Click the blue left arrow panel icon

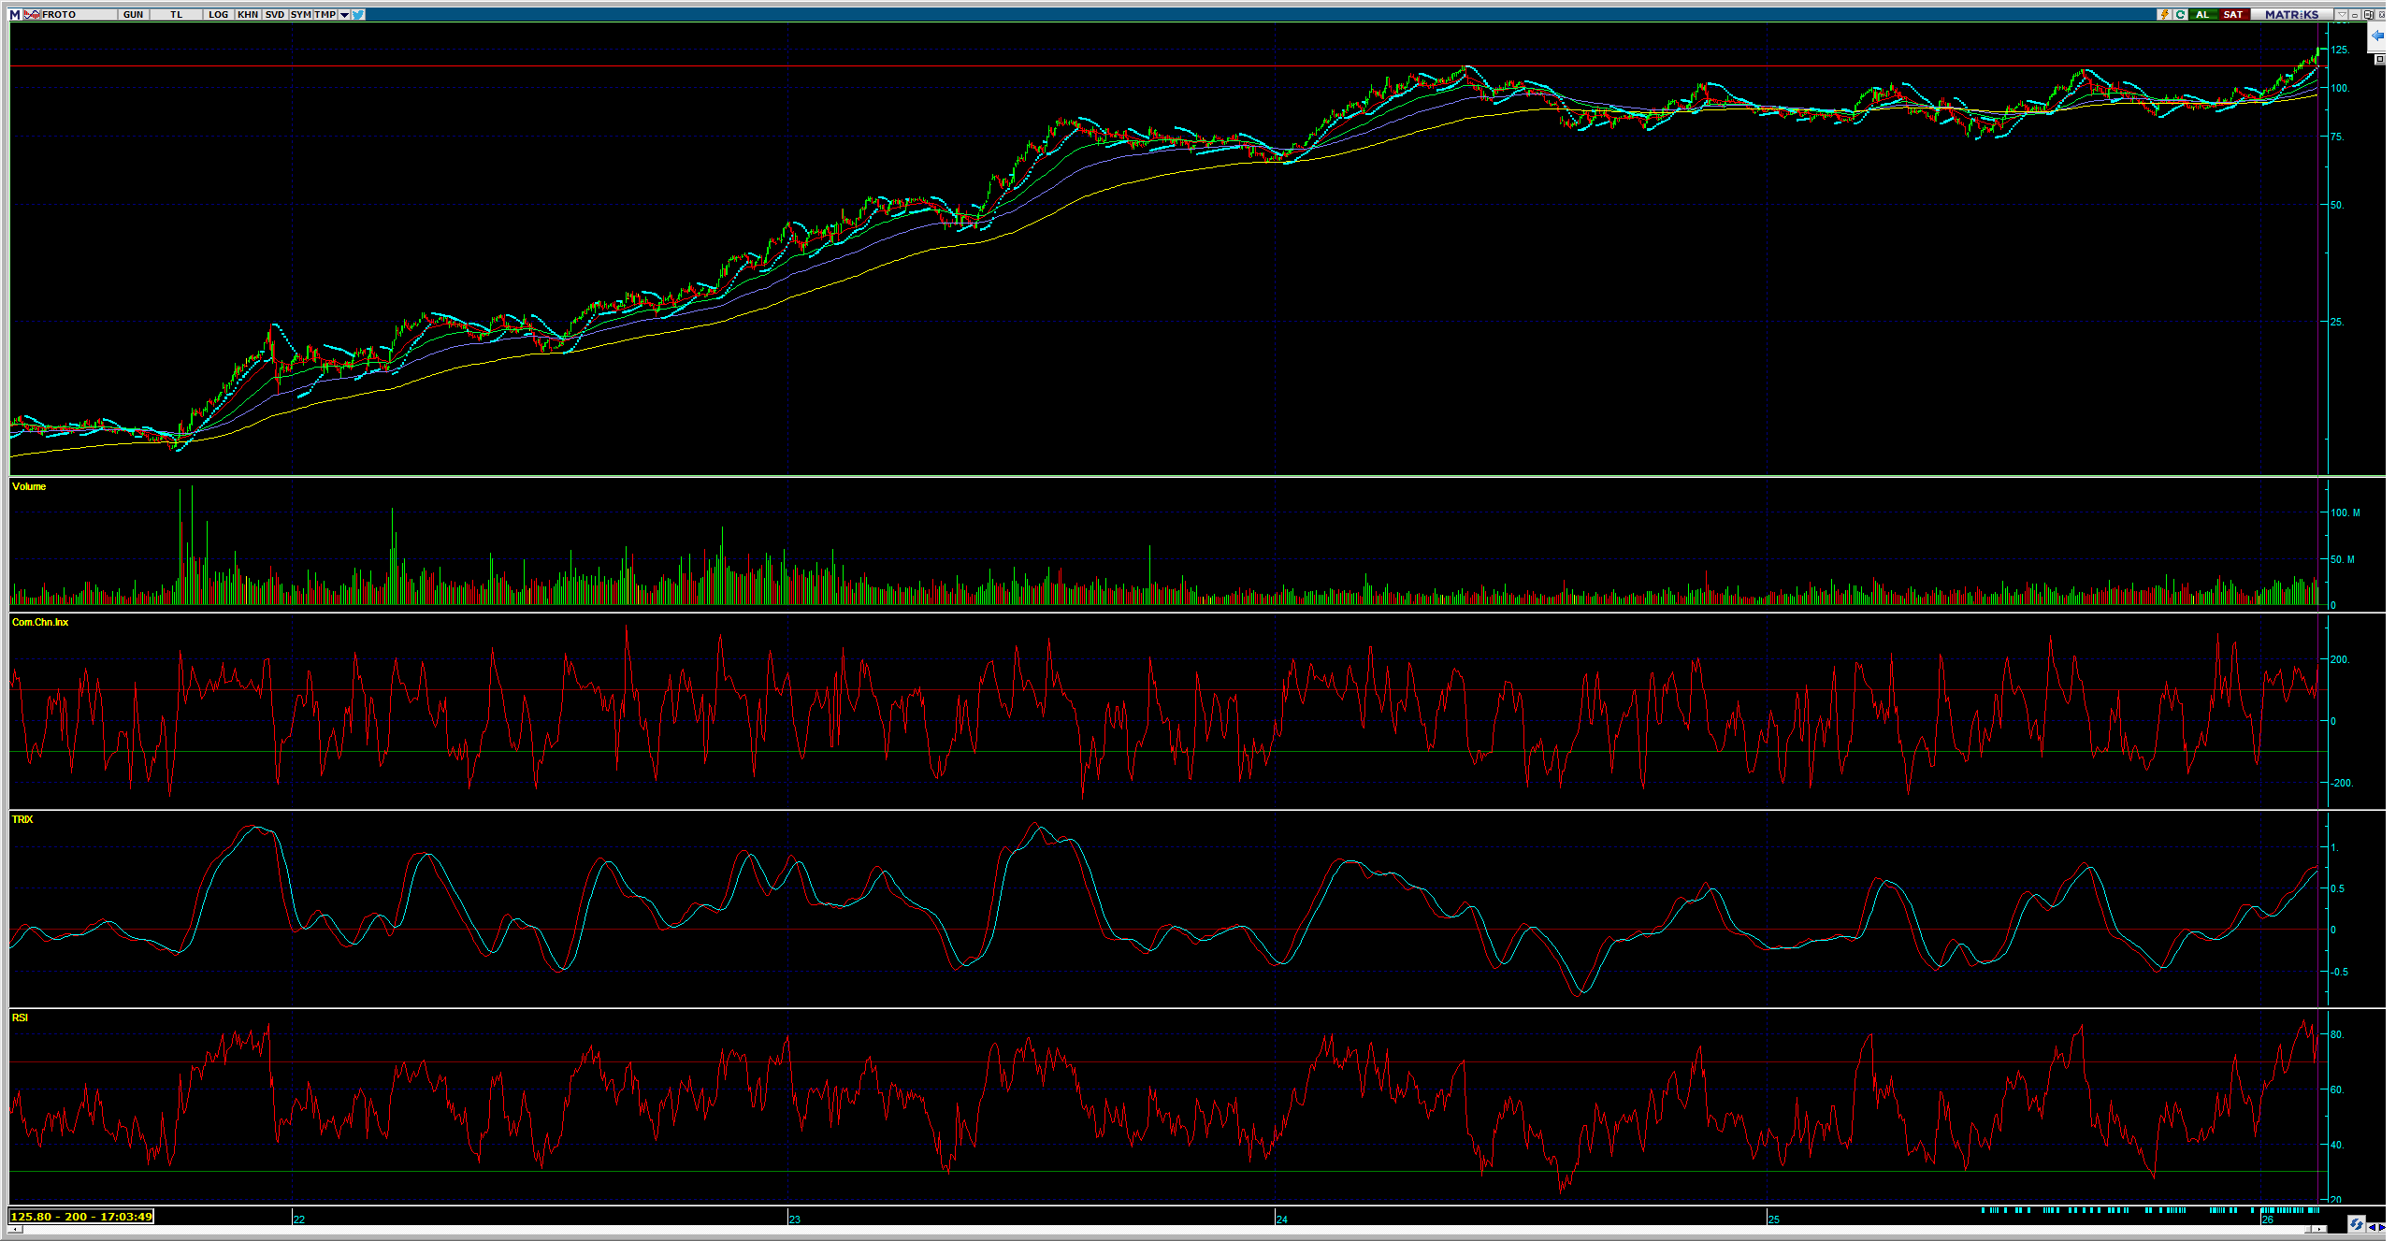coord(2378,36)
